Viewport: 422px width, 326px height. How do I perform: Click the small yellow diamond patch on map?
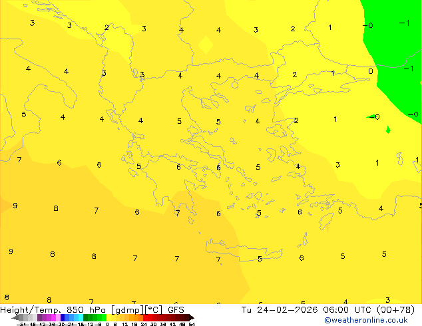(206, 45)
